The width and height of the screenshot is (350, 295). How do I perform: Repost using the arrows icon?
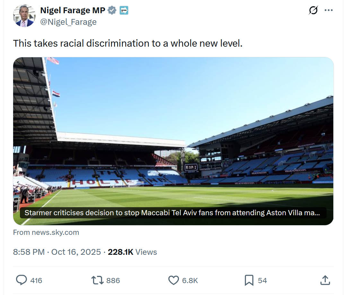point(98,280)
